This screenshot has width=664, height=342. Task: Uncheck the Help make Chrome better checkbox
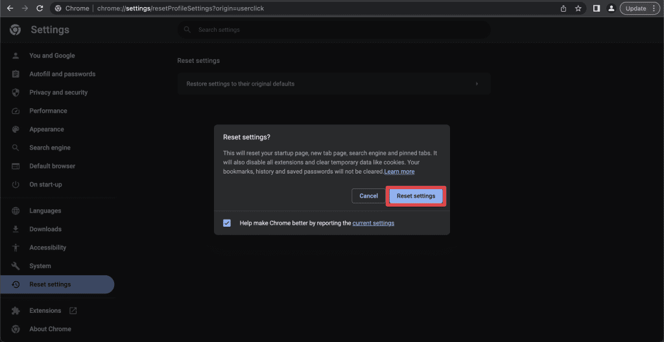point(227,223)
